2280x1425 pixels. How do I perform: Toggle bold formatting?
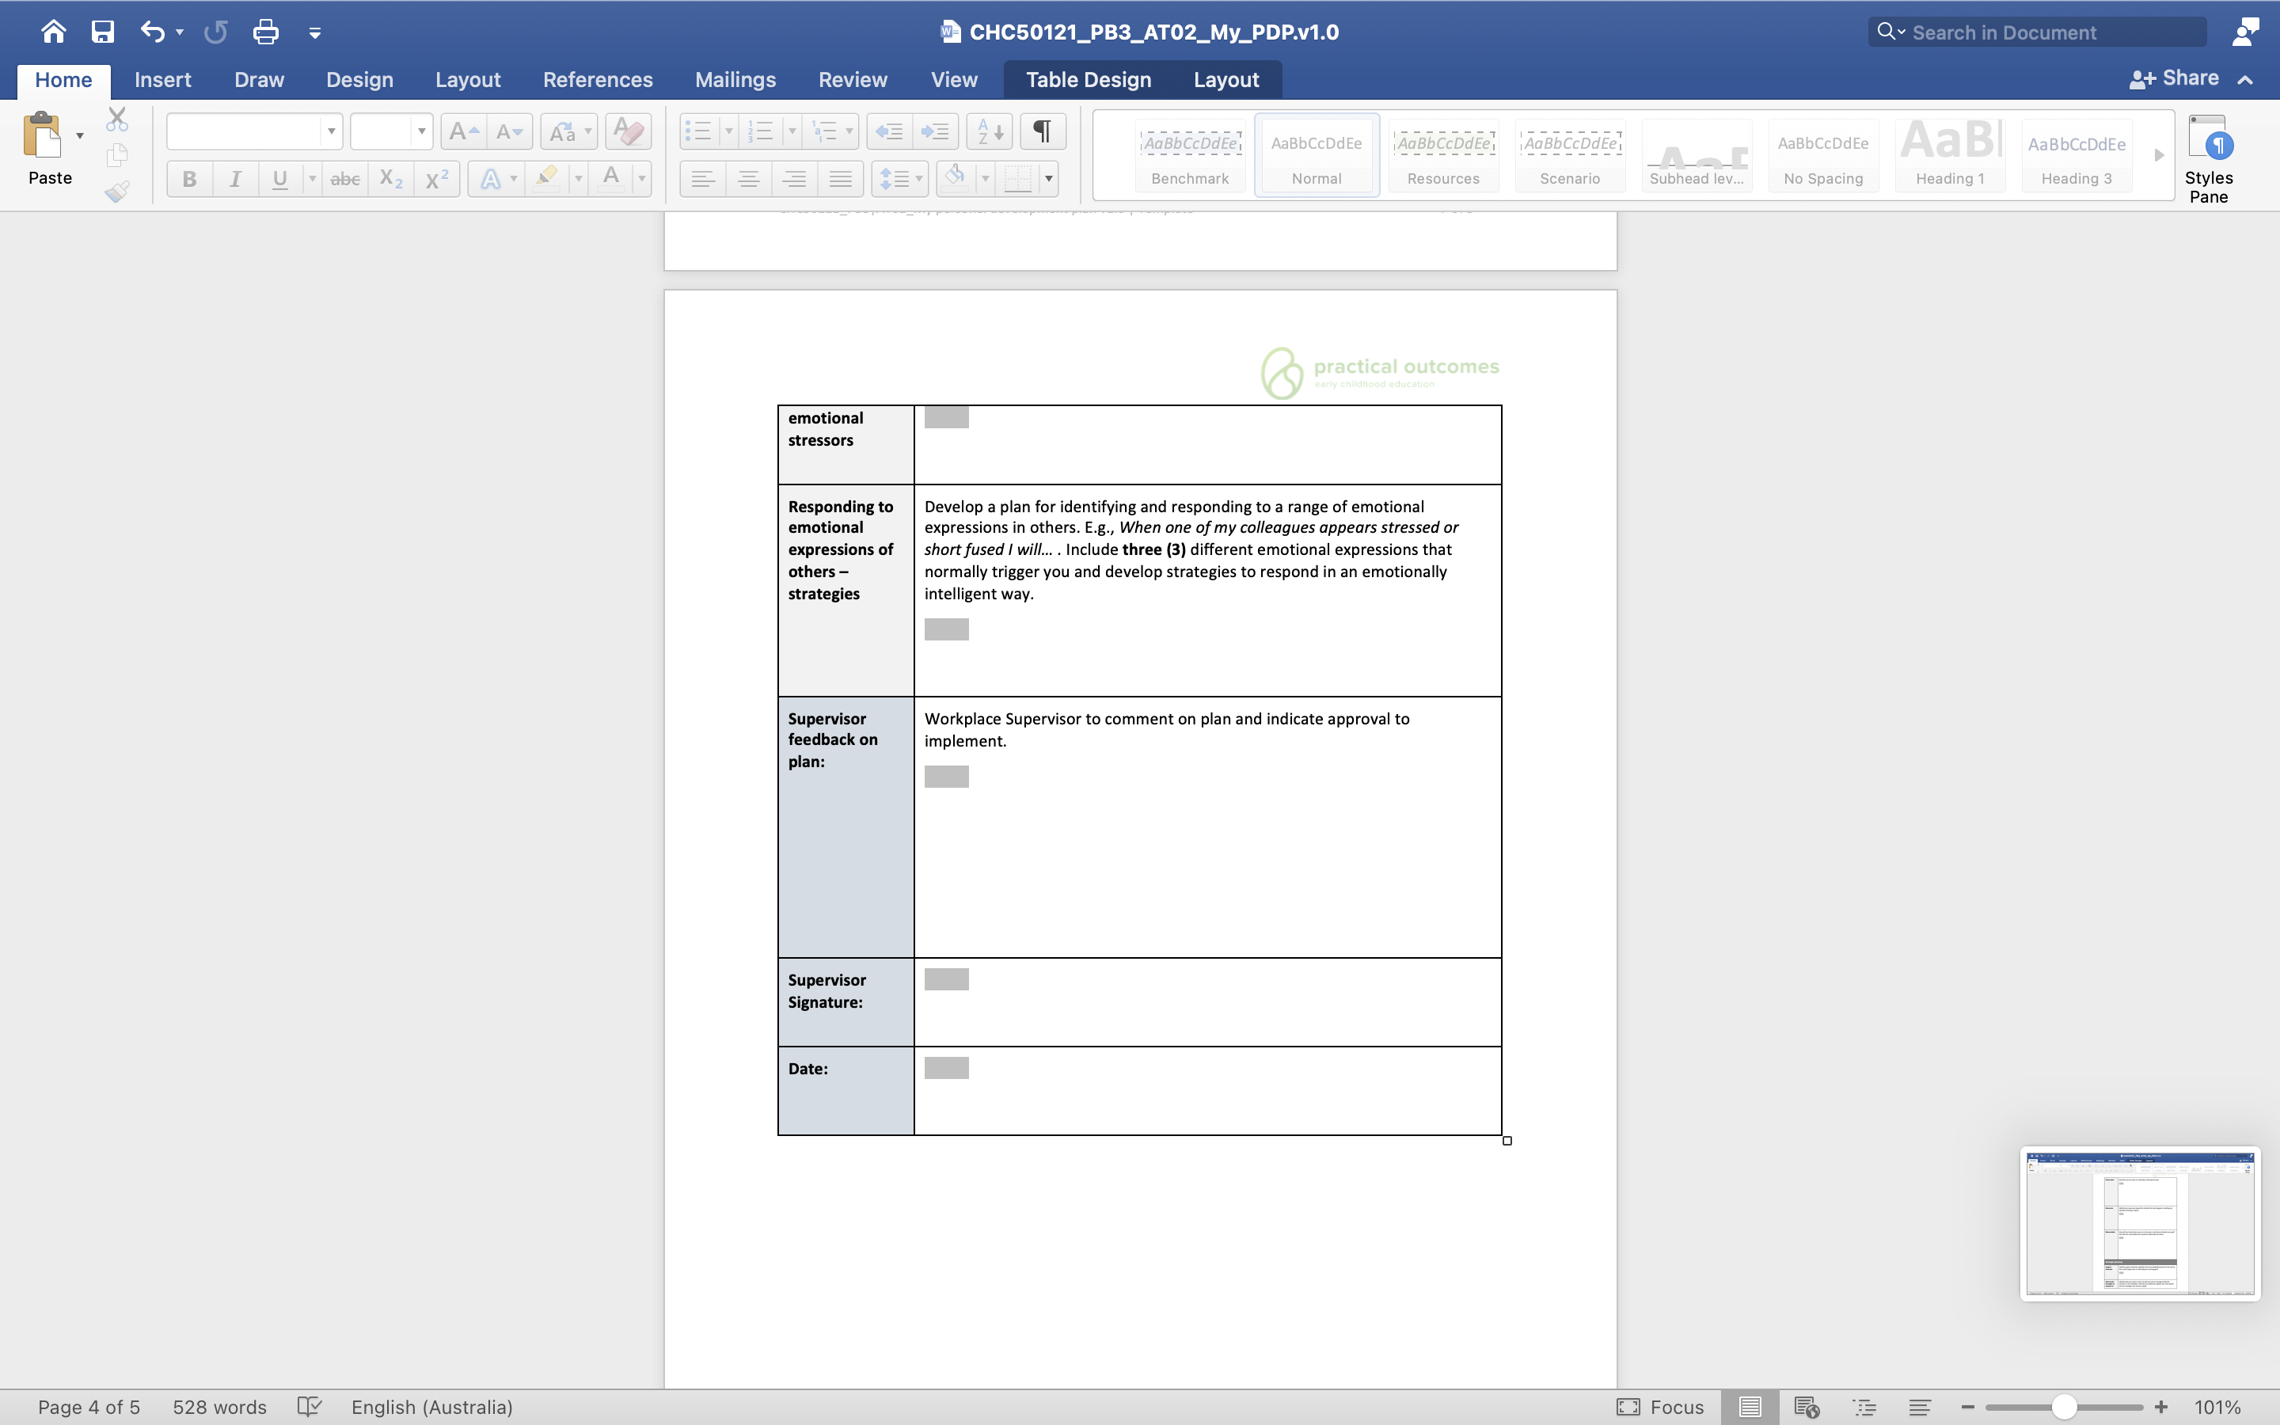[189, 178]
